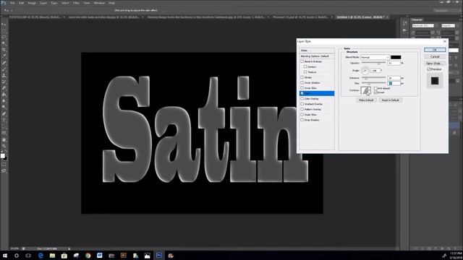Viewport: 463px width, 260px height.
Task: Select the Blur tool
Action: 4,101
